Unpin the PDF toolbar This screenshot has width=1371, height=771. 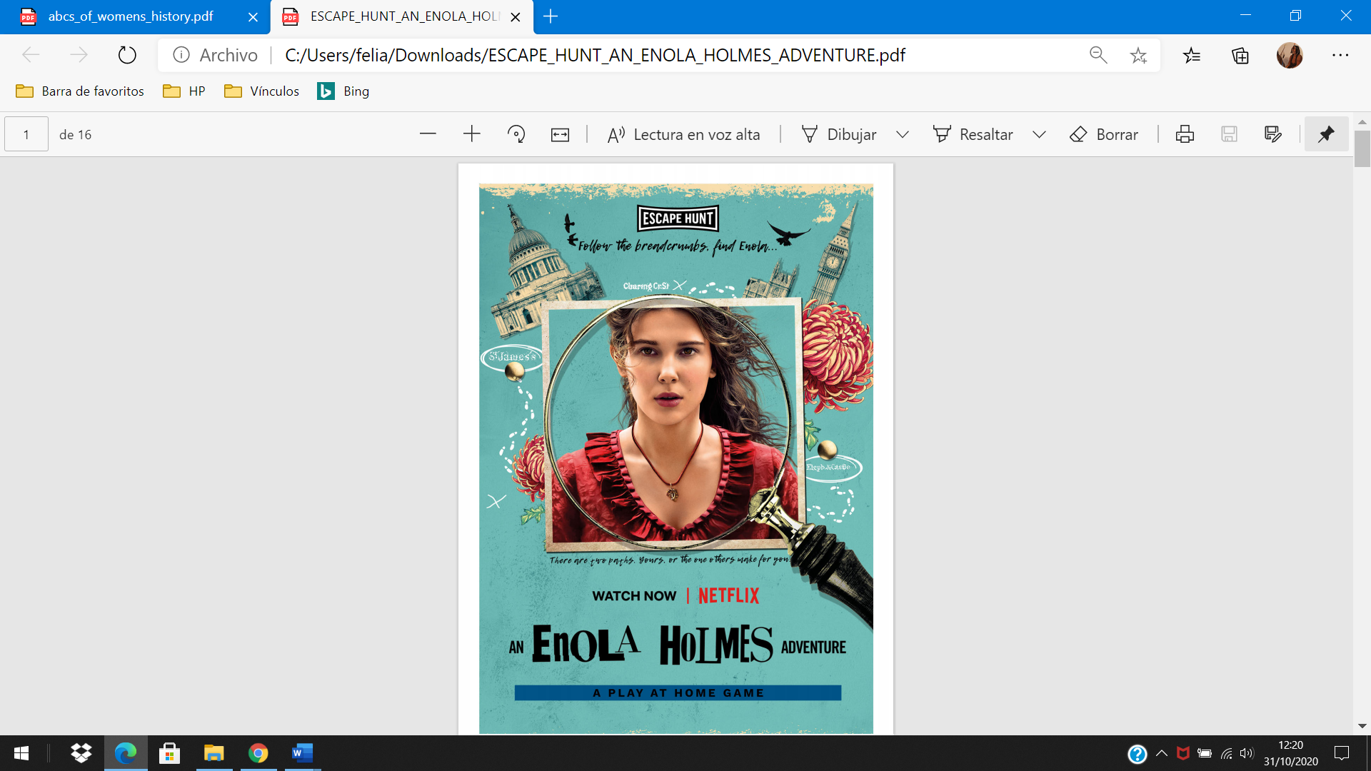click(x=1326, y=134)
